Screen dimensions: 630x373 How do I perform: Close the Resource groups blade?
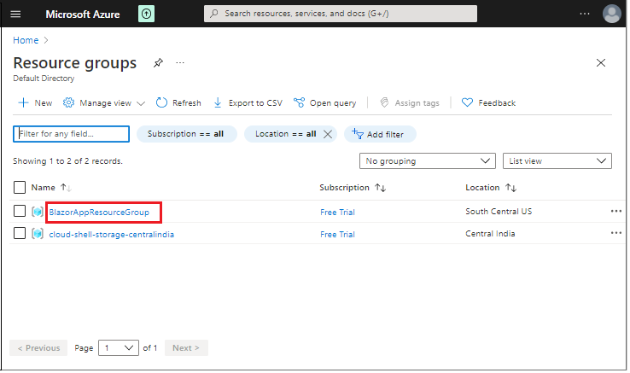point(601,62)
